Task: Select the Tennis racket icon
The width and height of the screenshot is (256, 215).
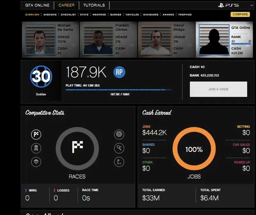Action: [x=119, y=148]
